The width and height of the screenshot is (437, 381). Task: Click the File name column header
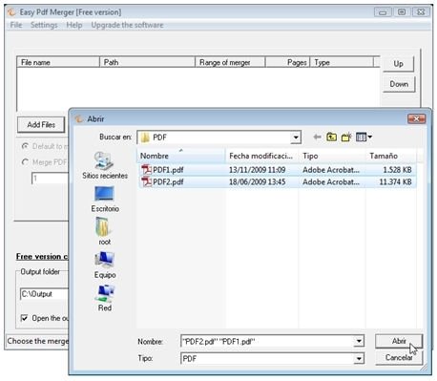[58, 62]
